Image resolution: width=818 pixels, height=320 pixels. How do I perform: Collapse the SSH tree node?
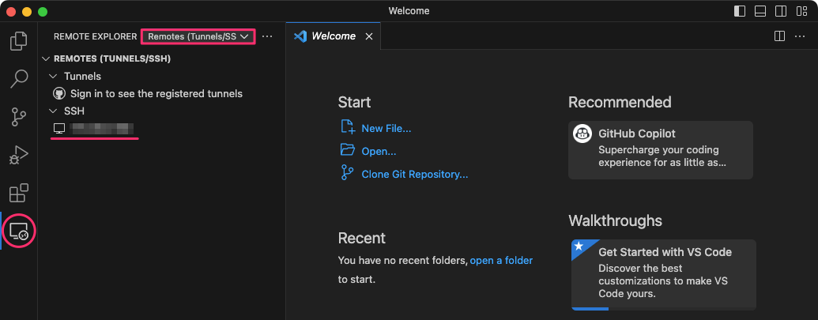click(52, 111)
